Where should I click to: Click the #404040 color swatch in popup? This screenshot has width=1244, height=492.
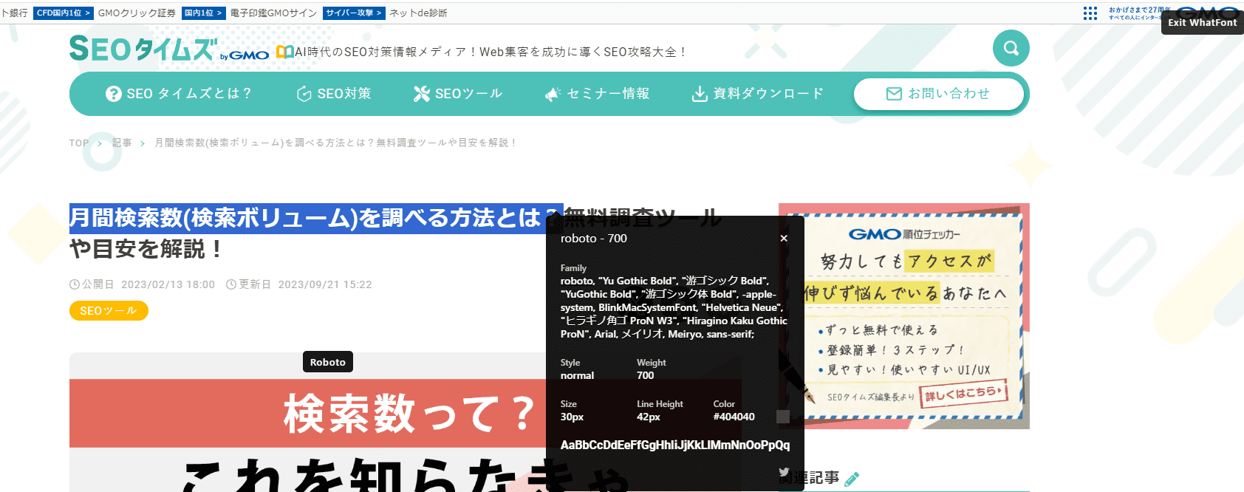783,417
